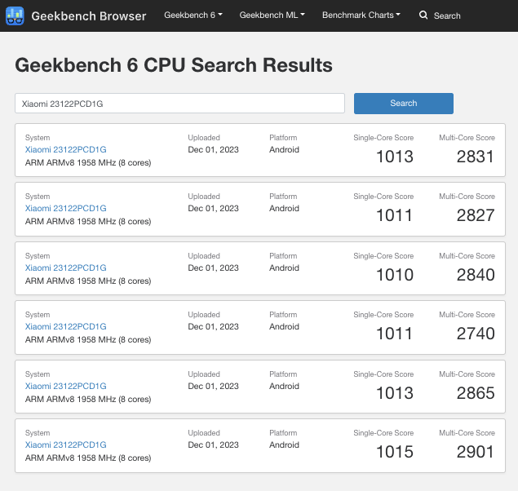This screenshot has width=518, height=491.
Task: Click the 2901 multi-core score
Action: pos(475,452)
